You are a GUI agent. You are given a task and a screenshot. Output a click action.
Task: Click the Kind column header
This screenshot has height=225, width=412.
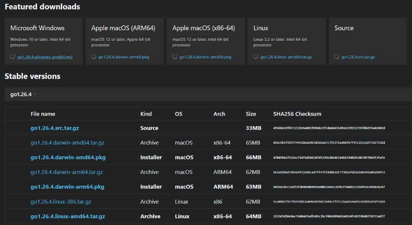point(146,114)
